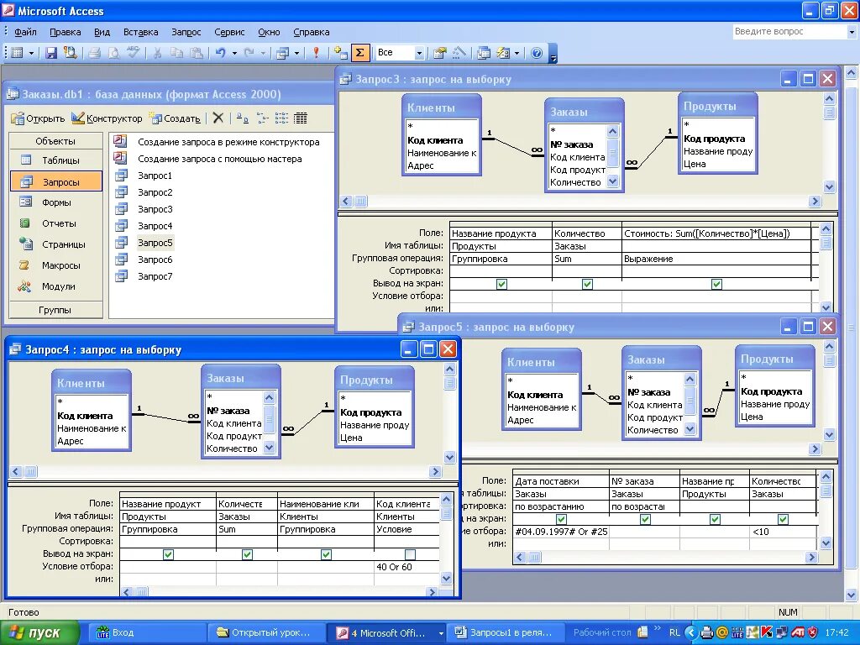Screen dimensions: 860x645
Task: Open the Правка menu
Action: tap(66, 32)
